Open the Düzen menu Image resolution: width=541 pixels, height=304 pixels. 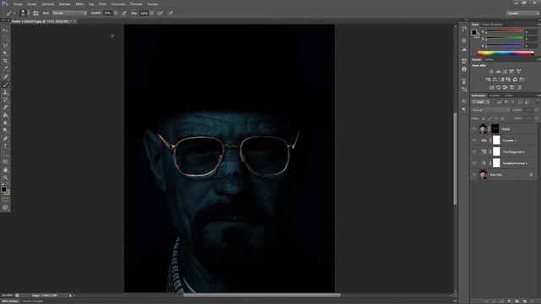coord(32,4)
